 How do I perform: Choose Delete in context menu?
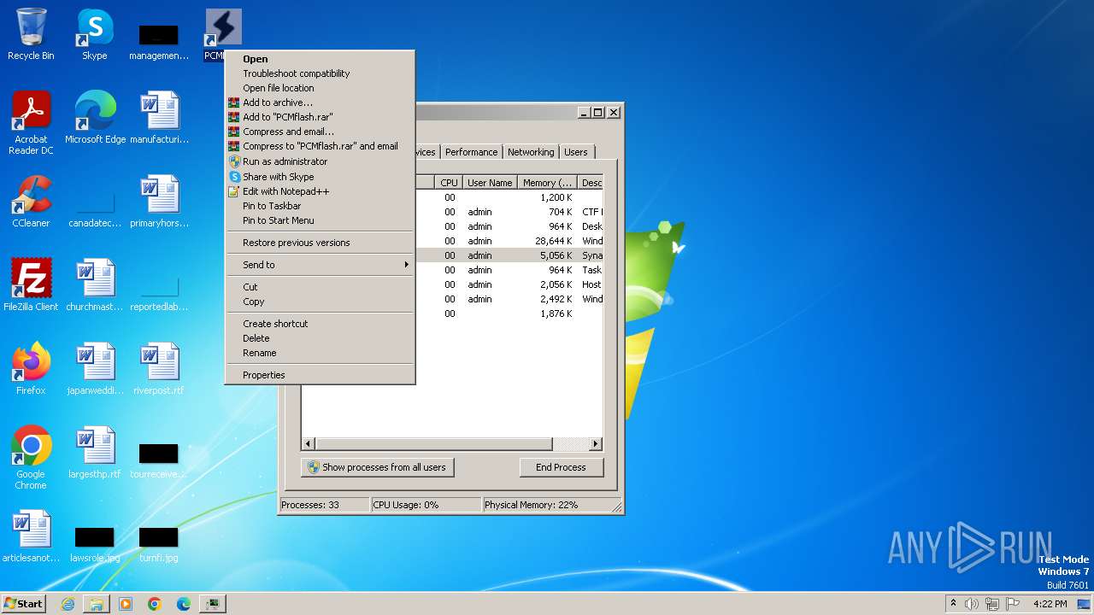click(x=320, y=338)
